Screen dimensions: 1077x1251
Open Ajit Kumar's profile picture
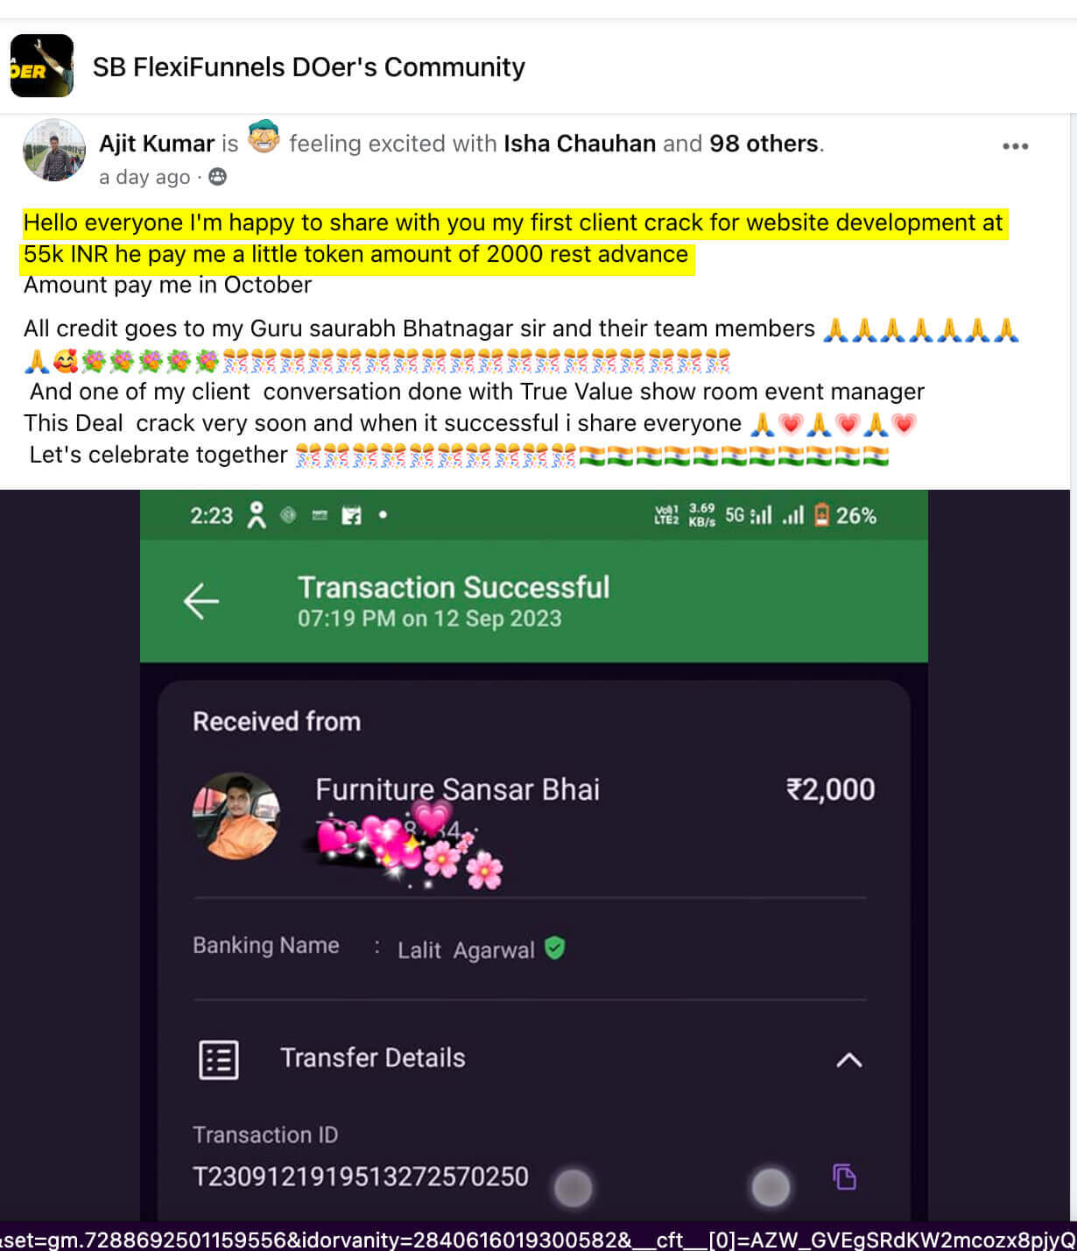54,151
